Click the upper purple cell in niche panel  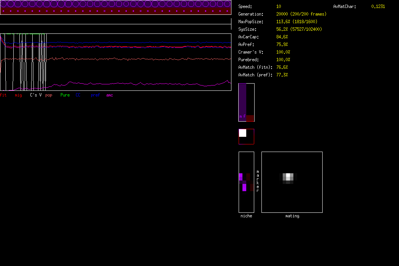(241, 177)
